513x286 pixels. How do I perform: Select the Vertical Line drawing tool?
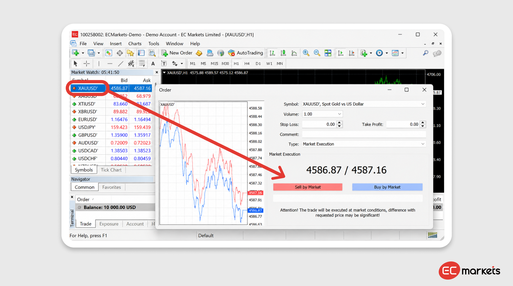99,63
